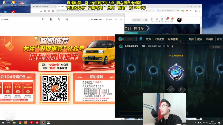The width and height of the screenshot is (223, 125).
Task: Click the browser forward arrow
Action: 37,11
